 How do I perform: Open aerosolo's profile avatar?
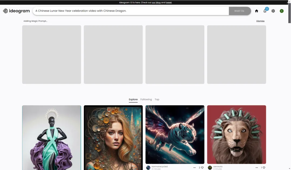tap(210, 168)
